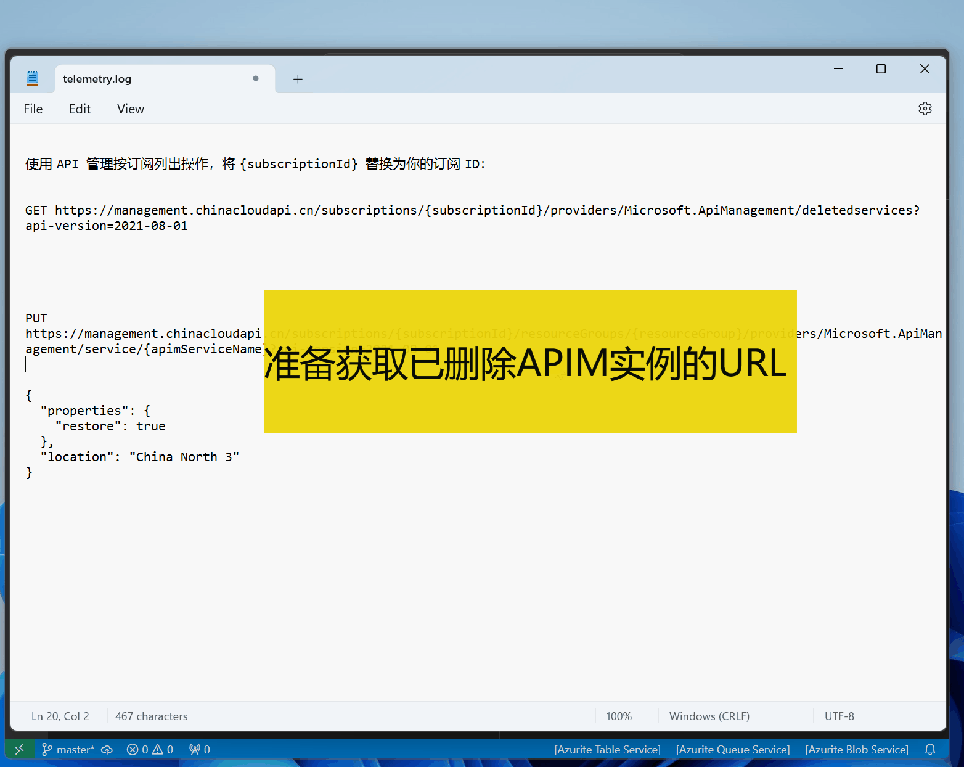Open the Edit menu
Viewport: 964px width, 767px height.
tap(80, 109)
